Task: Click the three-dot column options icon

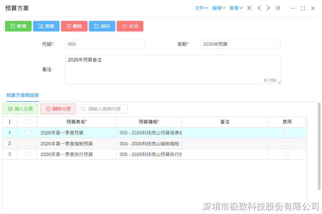Action: click(10, 122)
